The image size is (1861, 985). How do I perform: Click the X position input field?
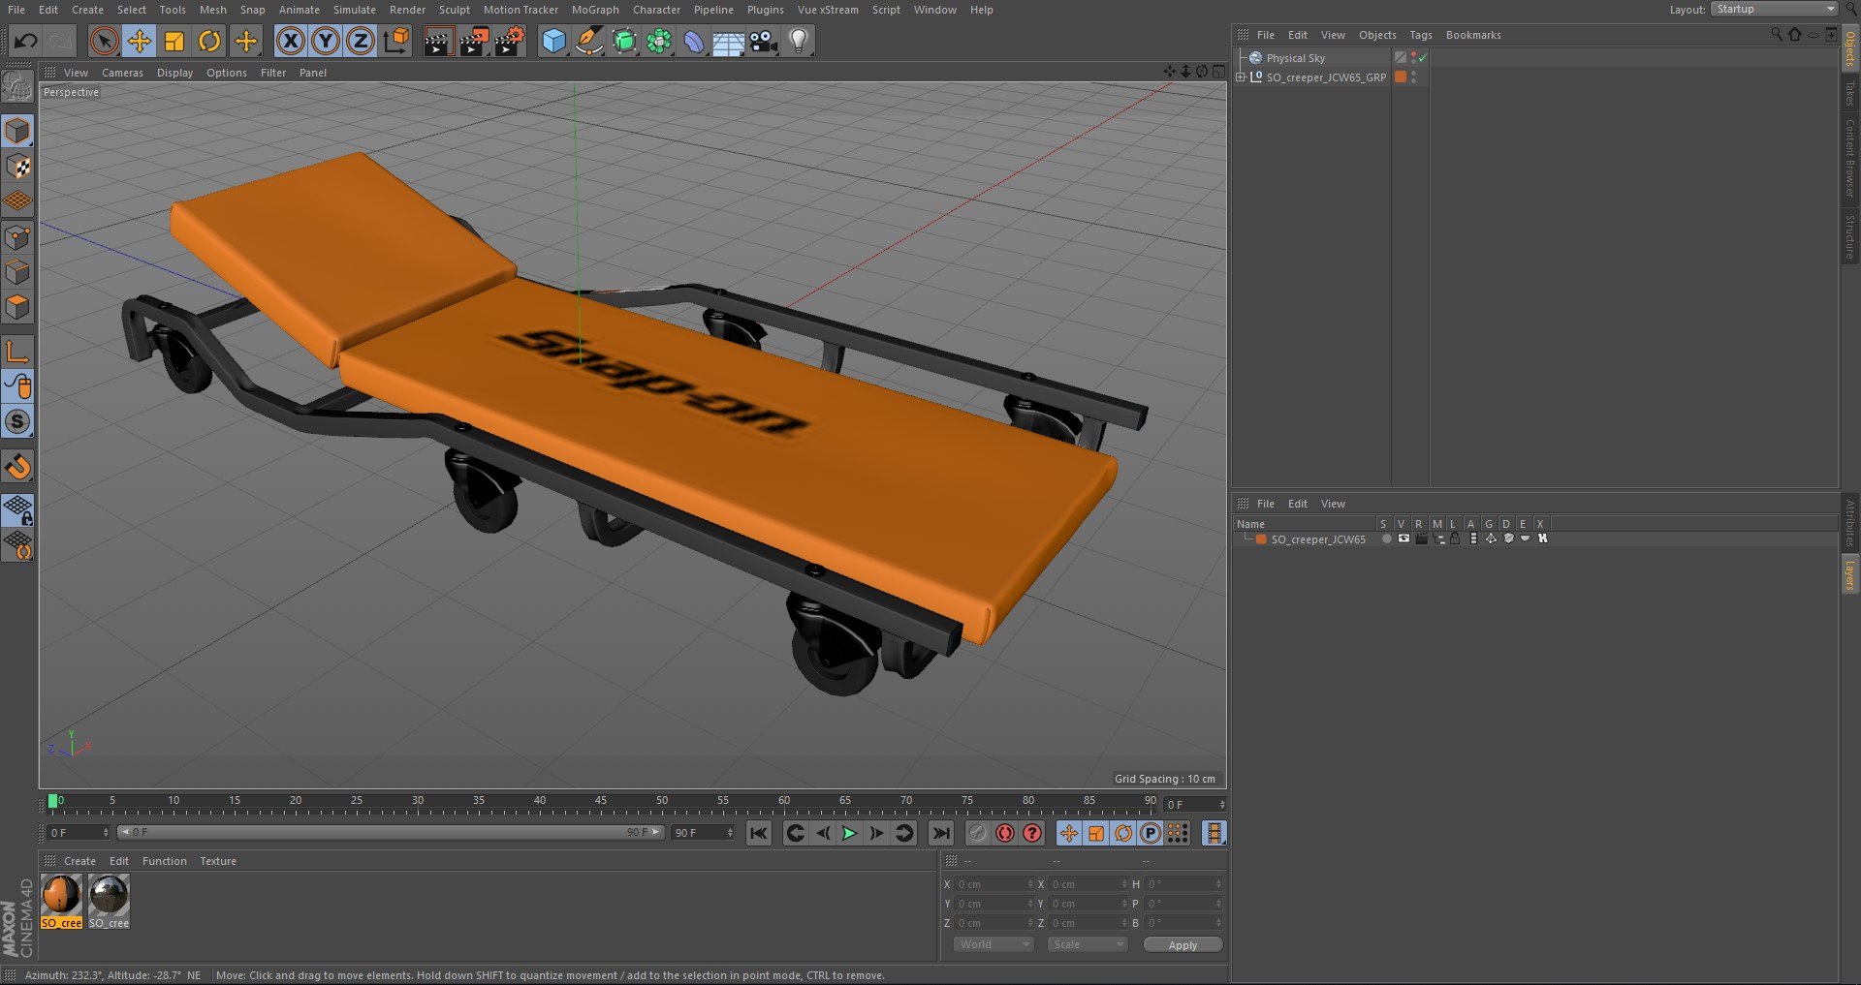pos(994,884)
